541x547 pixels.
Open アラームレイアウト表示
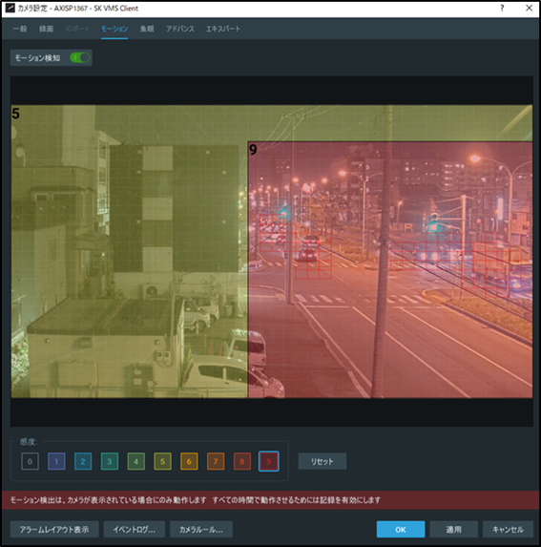tap(54, 530)
